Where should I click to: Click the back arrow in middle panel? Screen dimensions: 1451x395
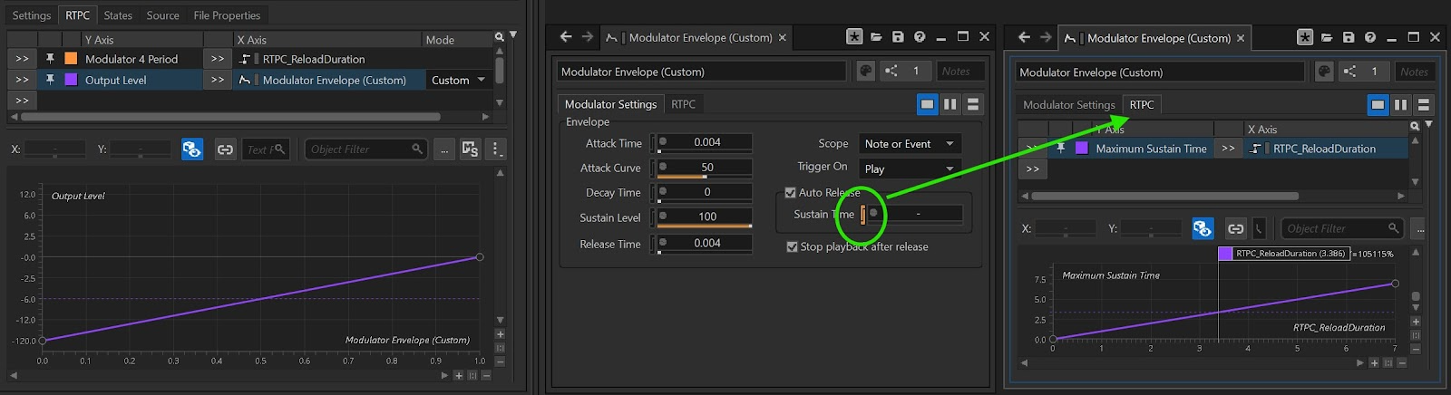tap(566, 37)
